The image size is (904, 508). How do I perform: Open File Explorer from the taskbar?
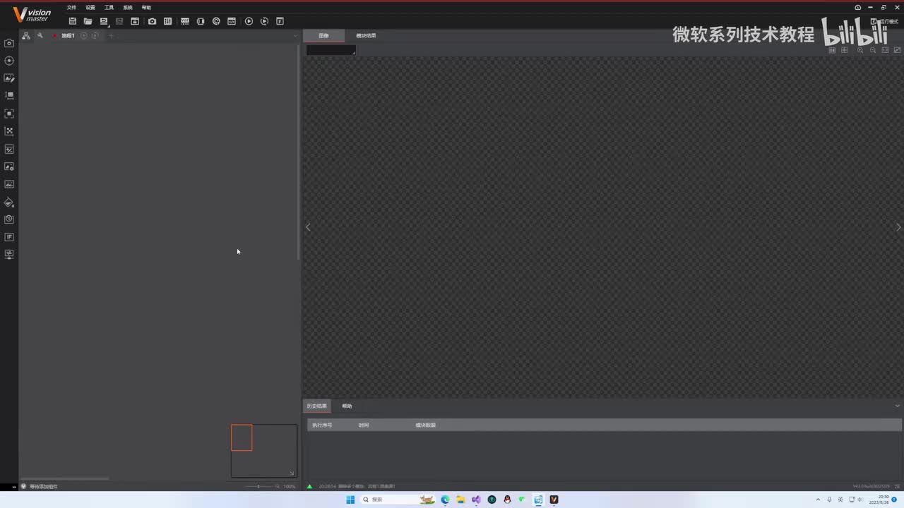coord(460,500)
